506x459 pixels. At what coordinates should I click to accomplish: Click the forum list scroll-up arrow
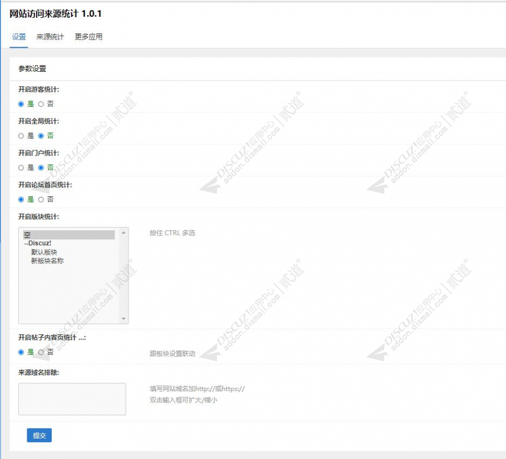[x=123, y=233]
